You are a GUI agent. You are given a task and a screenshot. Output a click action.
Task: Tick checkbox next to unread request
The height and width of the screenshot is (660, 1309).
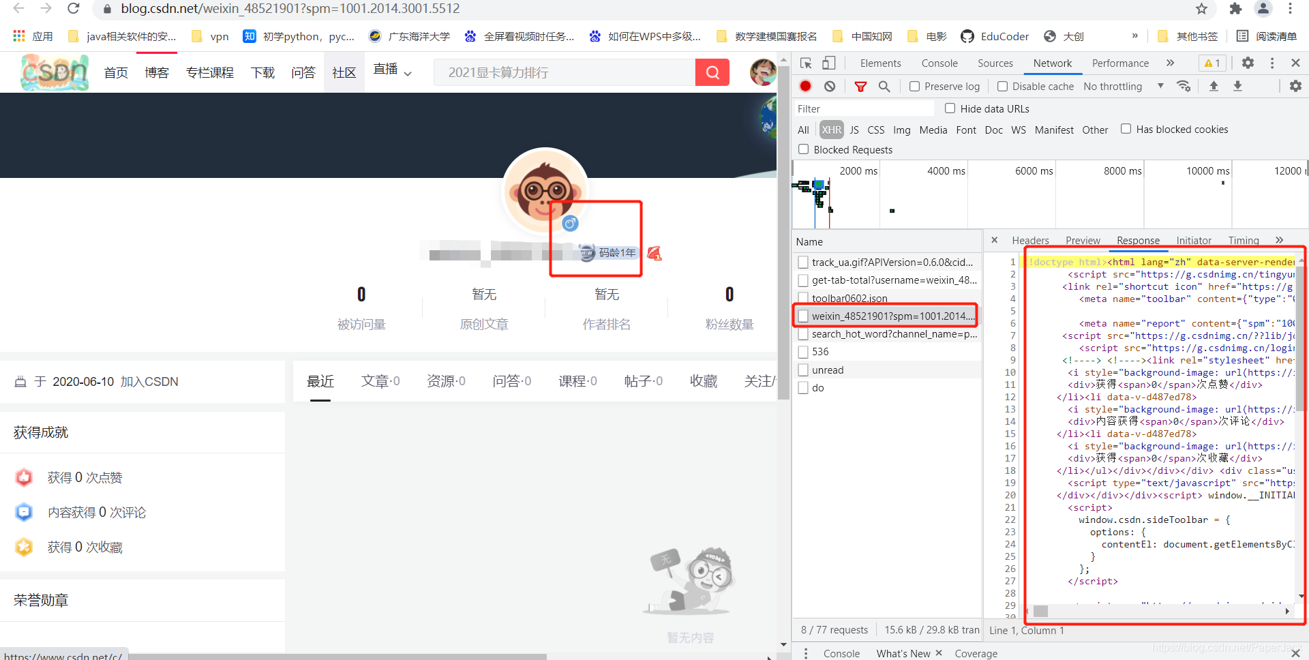[x=803, y=370]
